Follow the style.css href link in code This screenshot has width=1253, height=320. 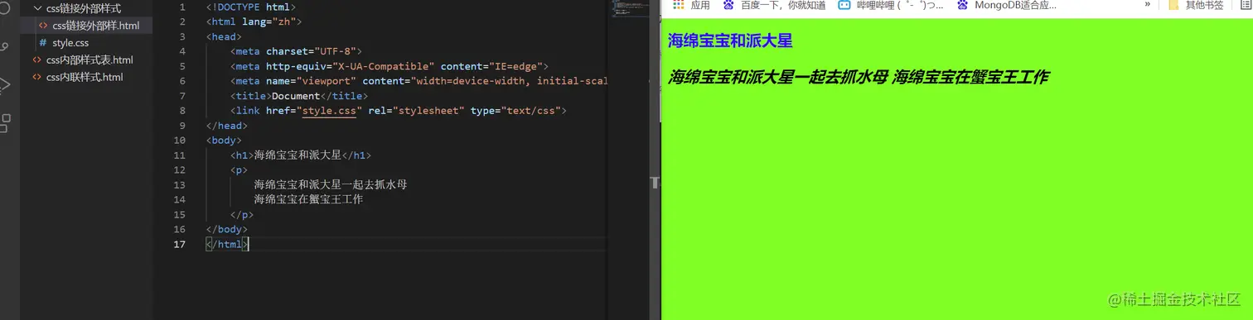tap(329, 110)
